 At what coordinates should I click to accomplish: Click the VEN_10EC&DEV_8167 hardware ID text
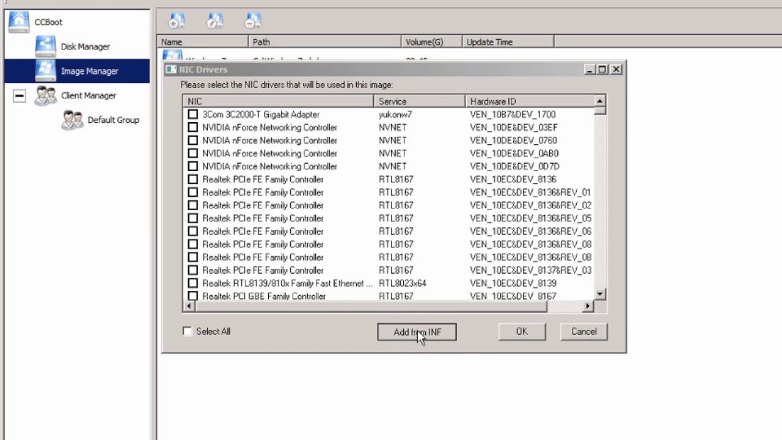(x=513, y=296)
